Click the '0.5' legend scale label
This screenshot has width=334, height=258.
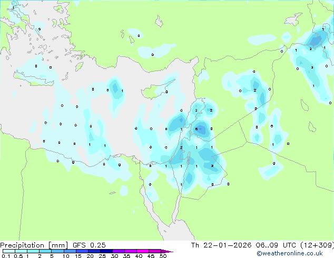click(18, 256)
